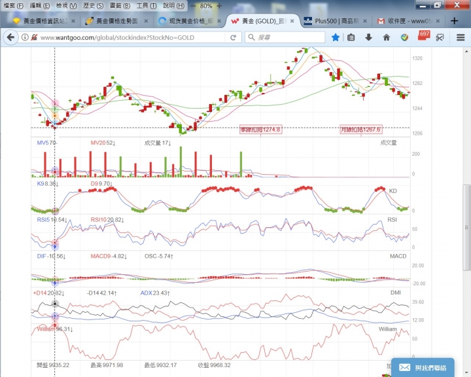Open the 檔案 (F) menu
This screenshot has width=471, height=377.
[x=13, y=5]
